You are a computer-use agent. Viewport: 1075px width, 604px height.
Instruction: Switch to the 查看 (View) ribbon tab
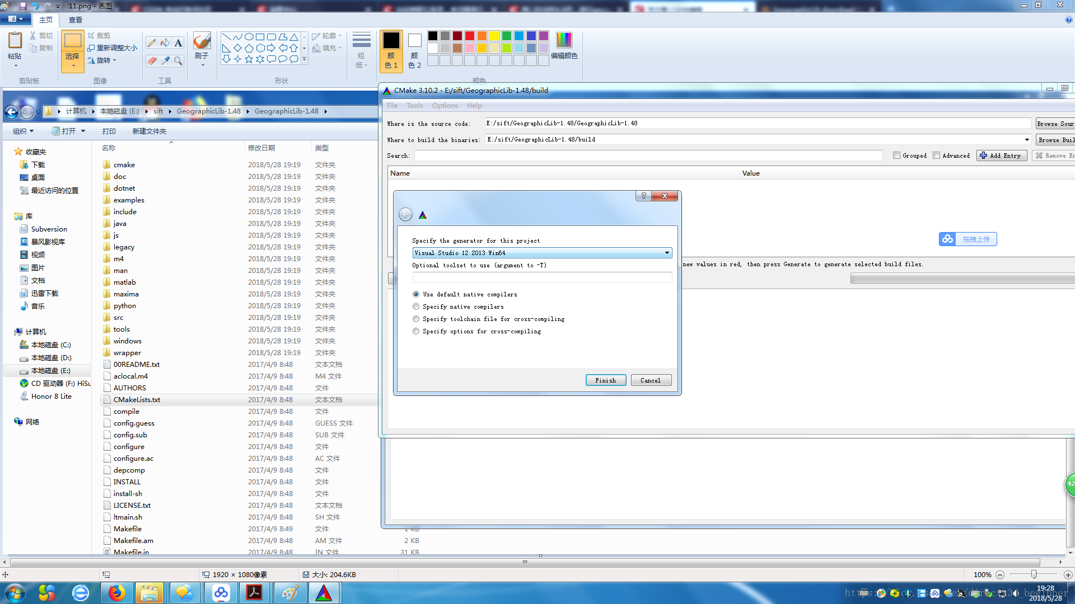pyautogui.click(x=76, y=20)
